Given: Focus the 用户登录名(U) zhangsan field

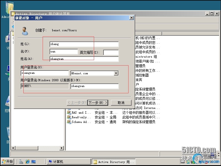Looking at the screenshot, I should pyautogui.click(x=45, y=73).
